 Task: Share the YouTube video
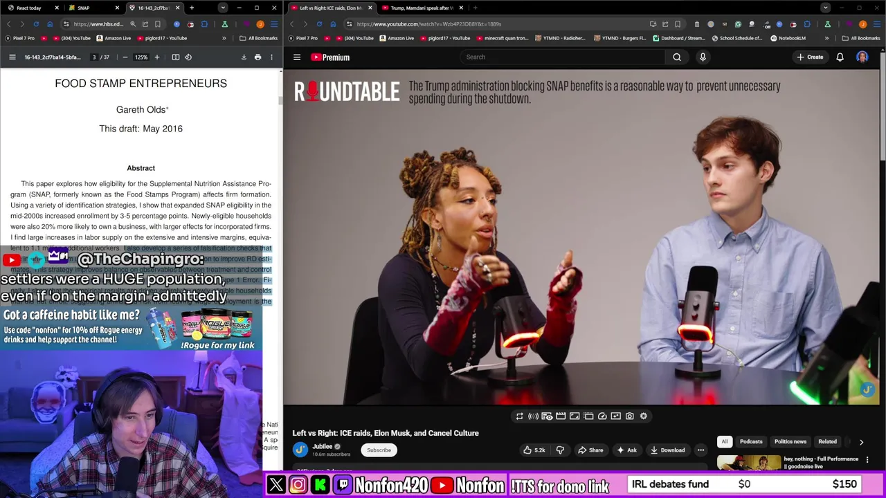coord(590,450)
